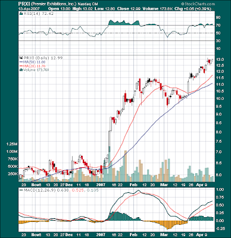This screenshot has height=238, width=231.
Task: Click the 0.00 label on the MACD axis
Action: (x=220, y=221)
